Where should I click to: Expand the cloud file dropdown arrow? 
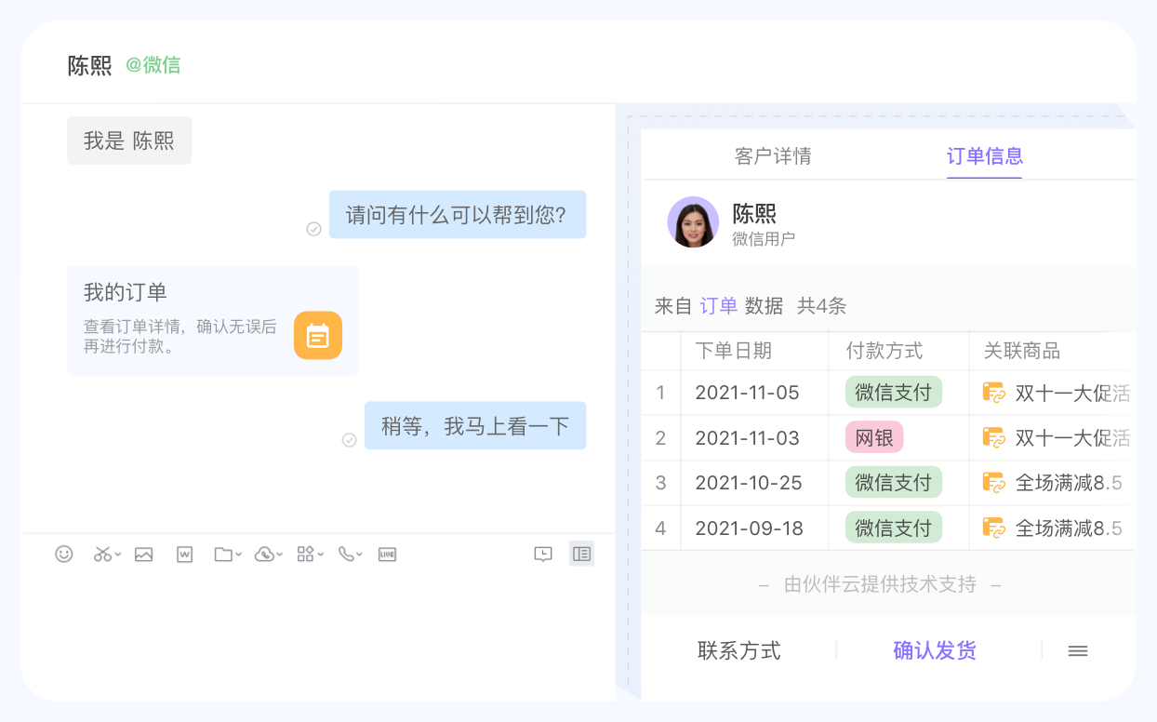tap(280, 555)
